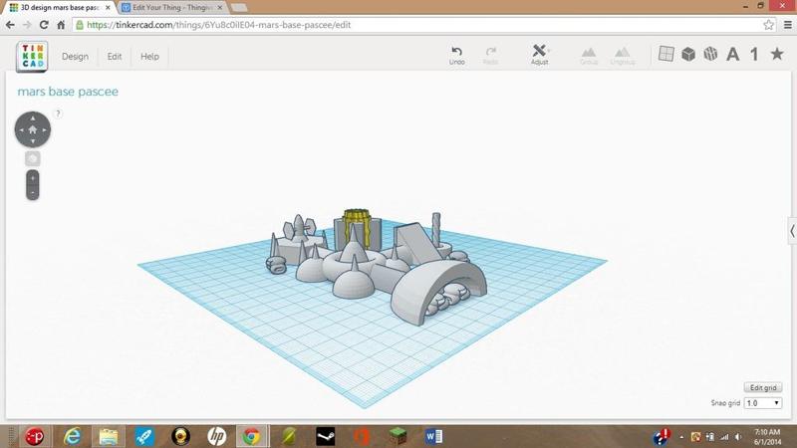This screenshot has width=797, height=448.
Task: Click the solid cube shape icon
Action: [688, 55]
